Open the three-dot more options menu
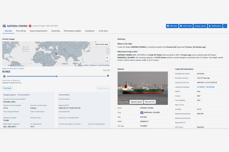 pos(225,26)
